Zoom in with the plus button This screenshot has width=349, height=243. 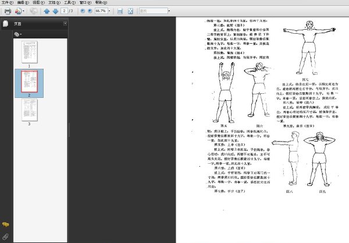[x=90, y=10]
